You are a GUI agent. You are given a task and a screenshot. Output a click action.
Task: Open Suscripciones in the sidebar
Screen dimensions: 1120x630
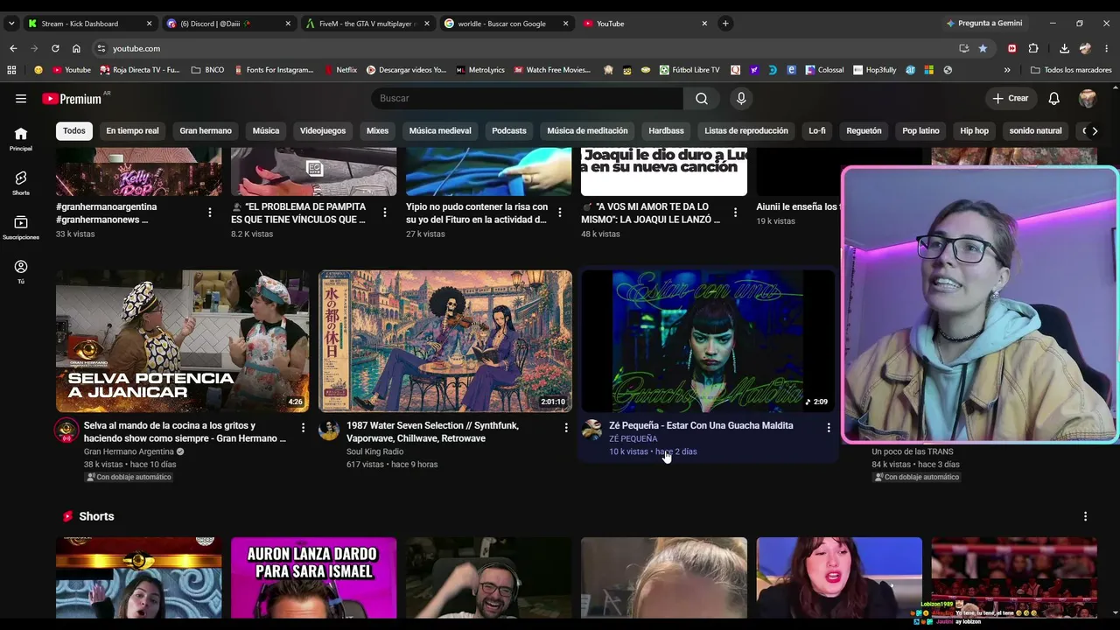click(21, 227)
